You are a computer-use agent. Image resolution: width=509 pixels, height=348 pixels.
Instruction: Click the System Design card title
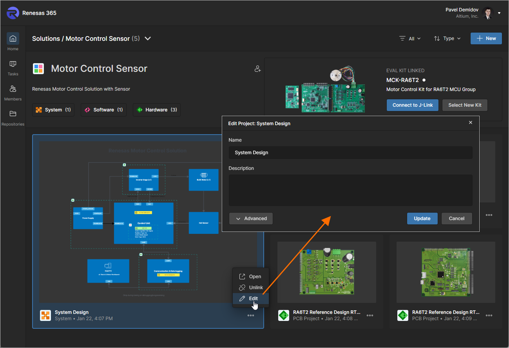click(x=72, y=312)
